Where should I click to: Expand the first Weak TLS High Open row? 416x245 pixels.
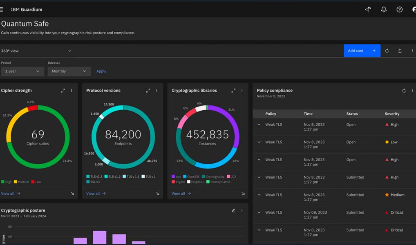click(x=259, y=125)
